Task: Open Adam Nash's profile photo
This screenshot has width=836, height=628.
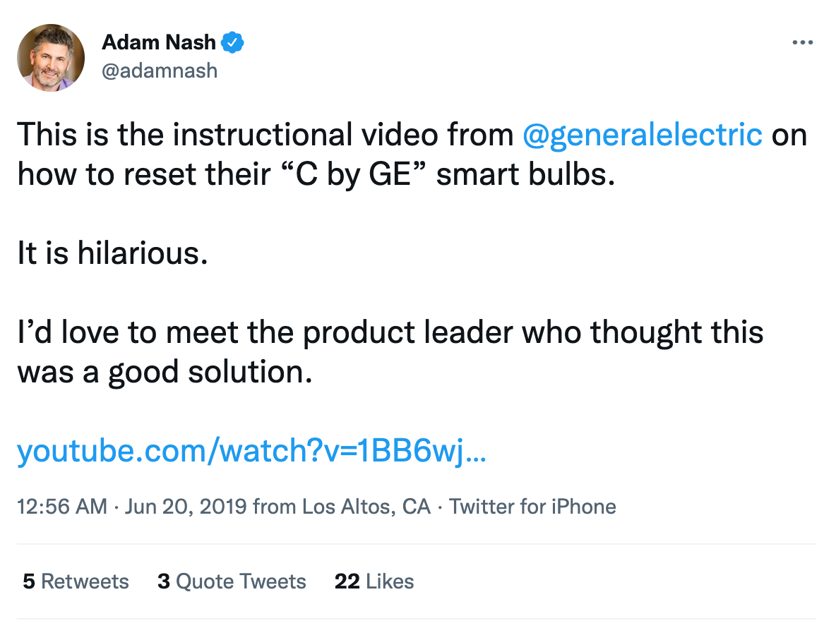Action: pyautogui.click(x=51, y=57)
